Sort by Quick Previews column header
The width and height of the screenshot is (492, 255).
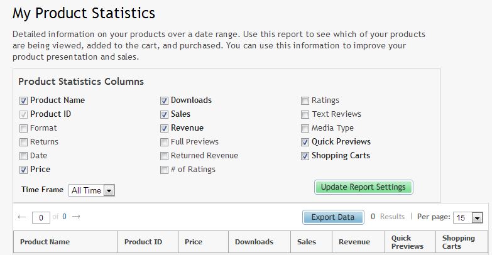(x=407, y=242)
